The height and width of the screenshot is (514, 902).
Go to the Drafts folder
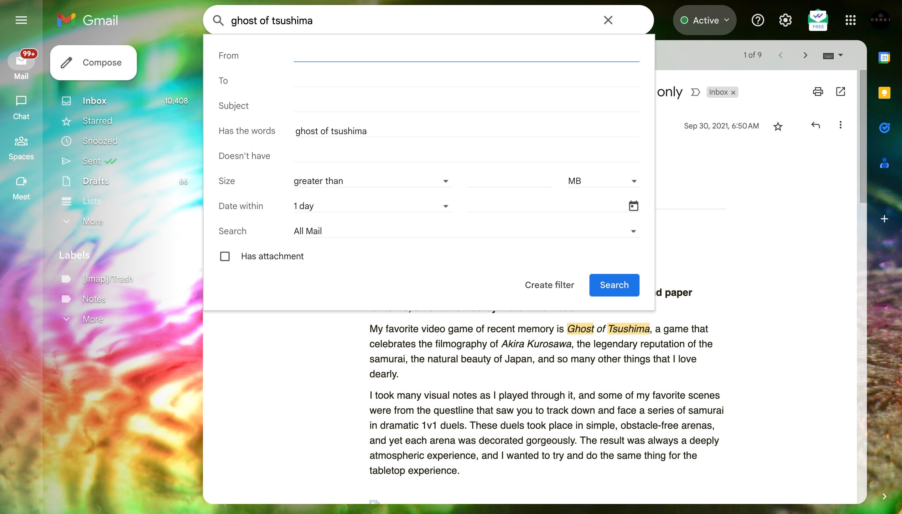[95, 181]
